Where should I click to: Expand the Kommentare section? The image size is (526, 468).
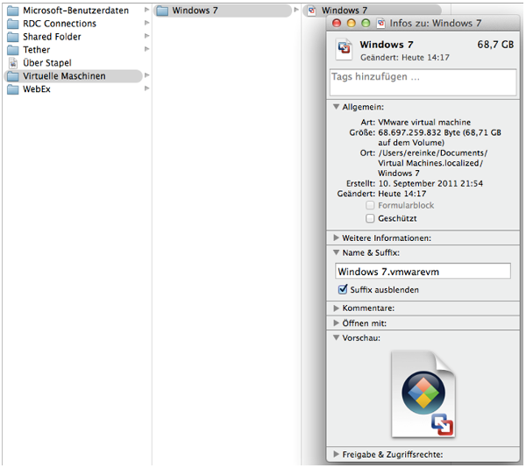[x=337, y=308]
